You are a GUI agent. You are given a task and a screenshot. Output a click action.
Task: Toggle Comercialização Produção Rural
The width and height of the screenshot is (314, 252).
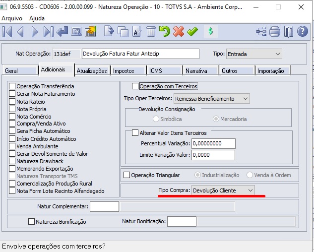tap(12, 184)
